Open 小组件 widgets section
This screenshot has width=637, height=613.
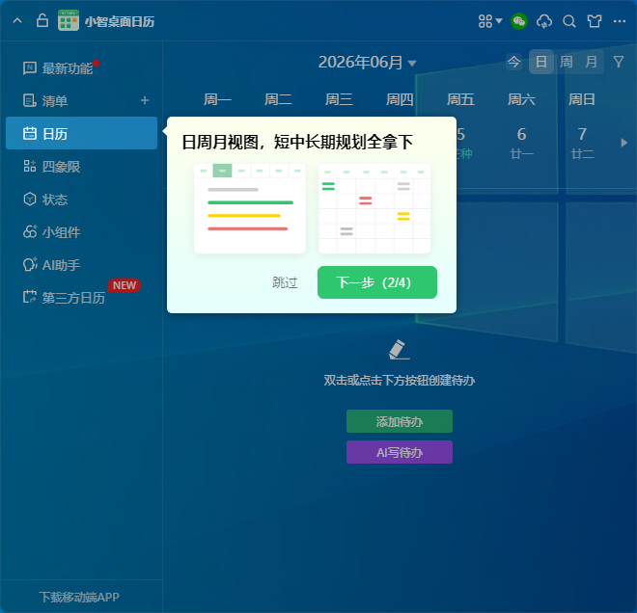point(81,232)
